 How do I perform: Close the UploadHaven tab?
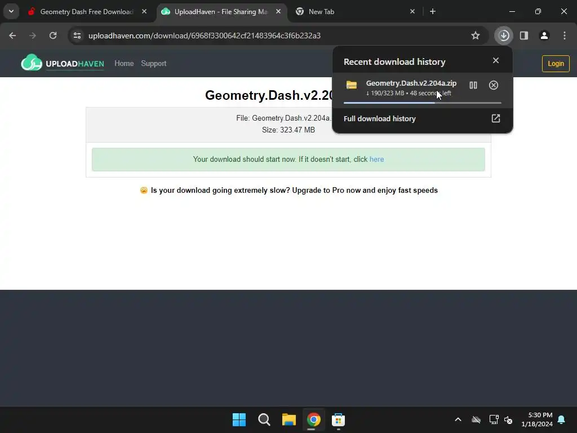click(x=278, y=11)
